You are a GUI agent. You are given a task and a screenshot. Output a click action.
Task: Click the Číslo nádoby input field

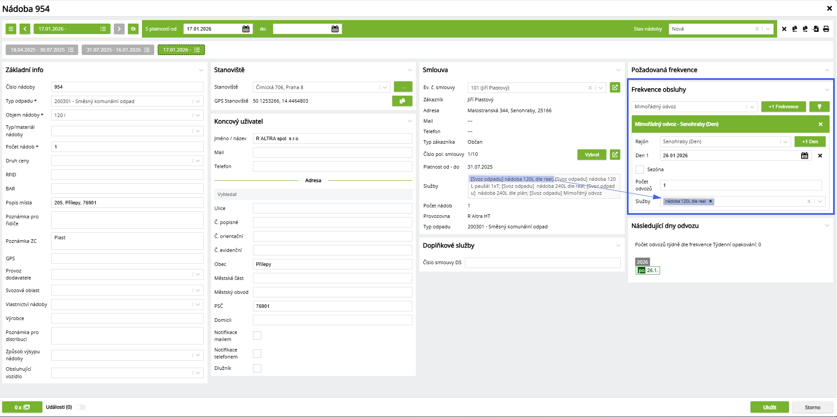(127, 87)
